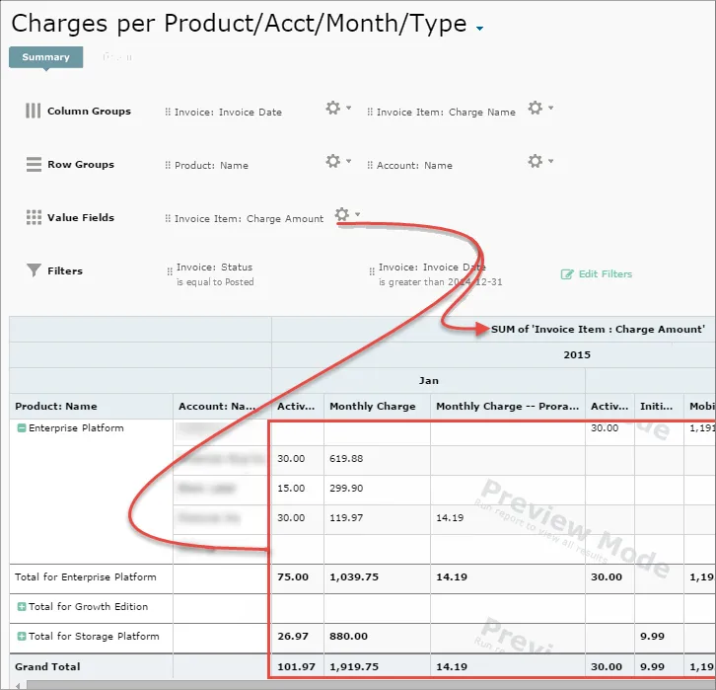Image resolution: width=716 pixels, height=690 pixels.
Task: Click the Jan month header
Action: coord(428,381)
